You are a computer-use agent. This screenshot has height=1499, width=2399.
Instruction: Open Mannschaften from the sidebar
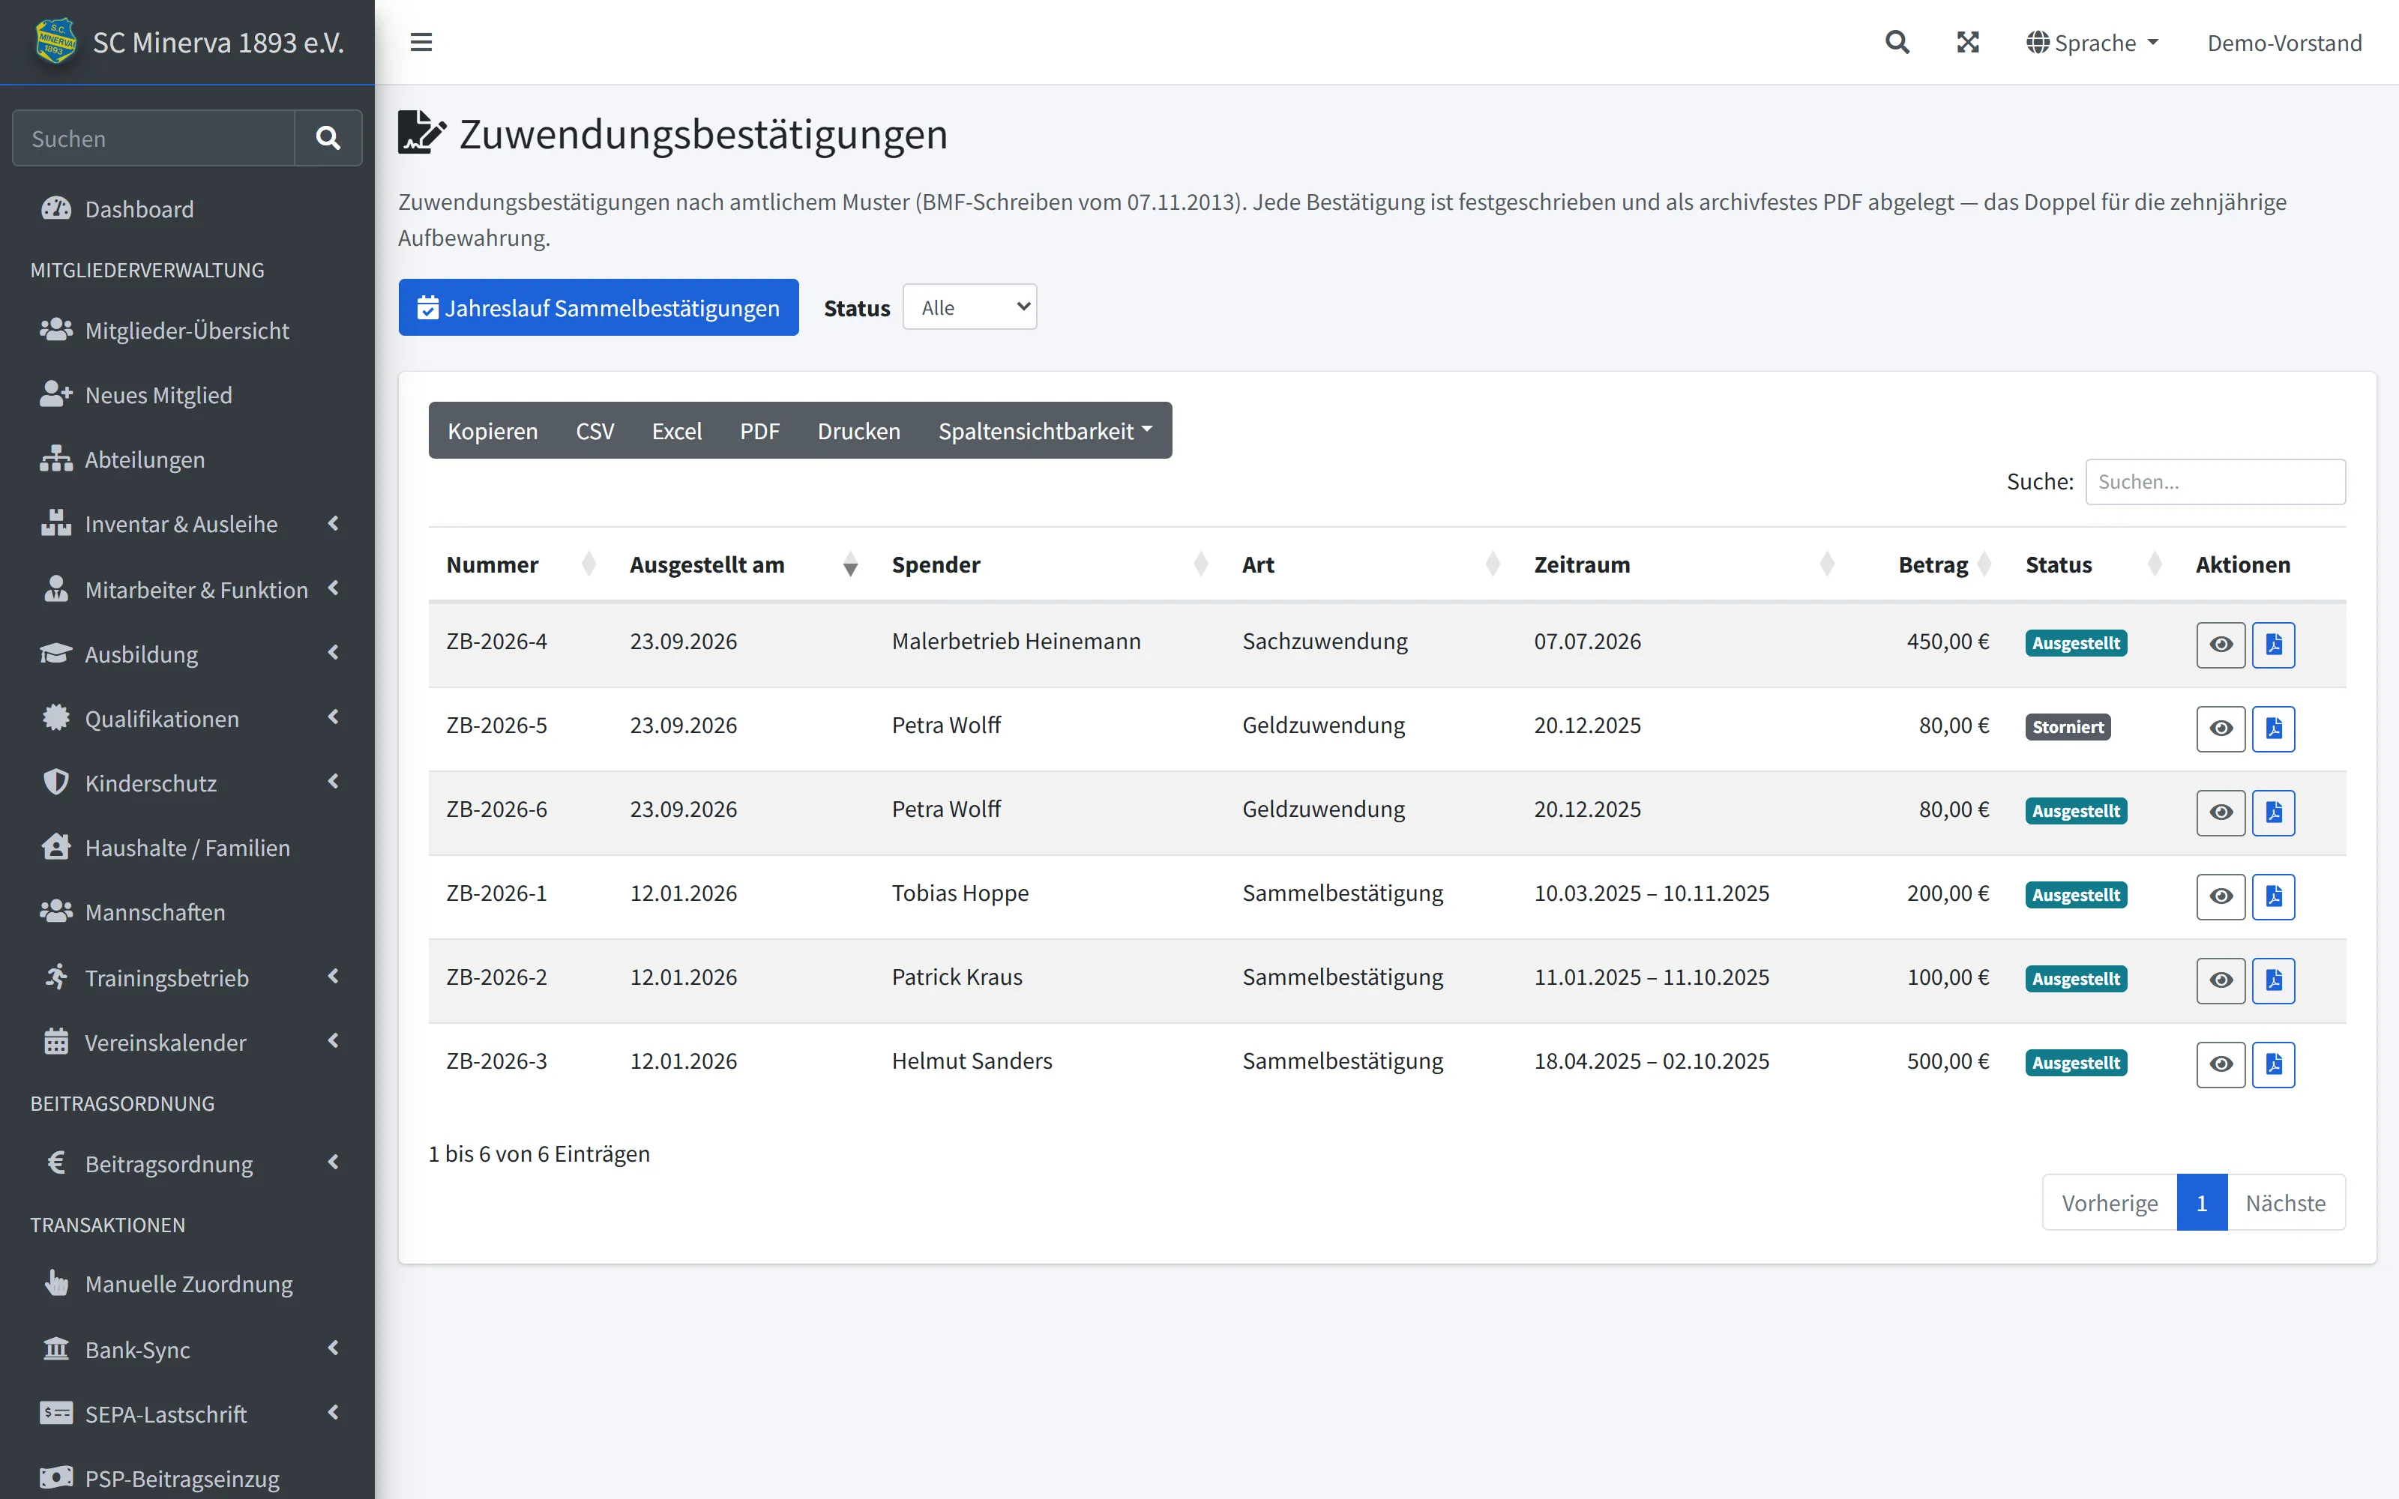point(187,912)
